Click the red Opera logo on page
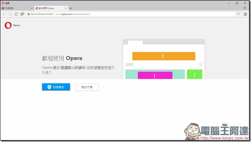251x142 pixels. coord(8,25)
